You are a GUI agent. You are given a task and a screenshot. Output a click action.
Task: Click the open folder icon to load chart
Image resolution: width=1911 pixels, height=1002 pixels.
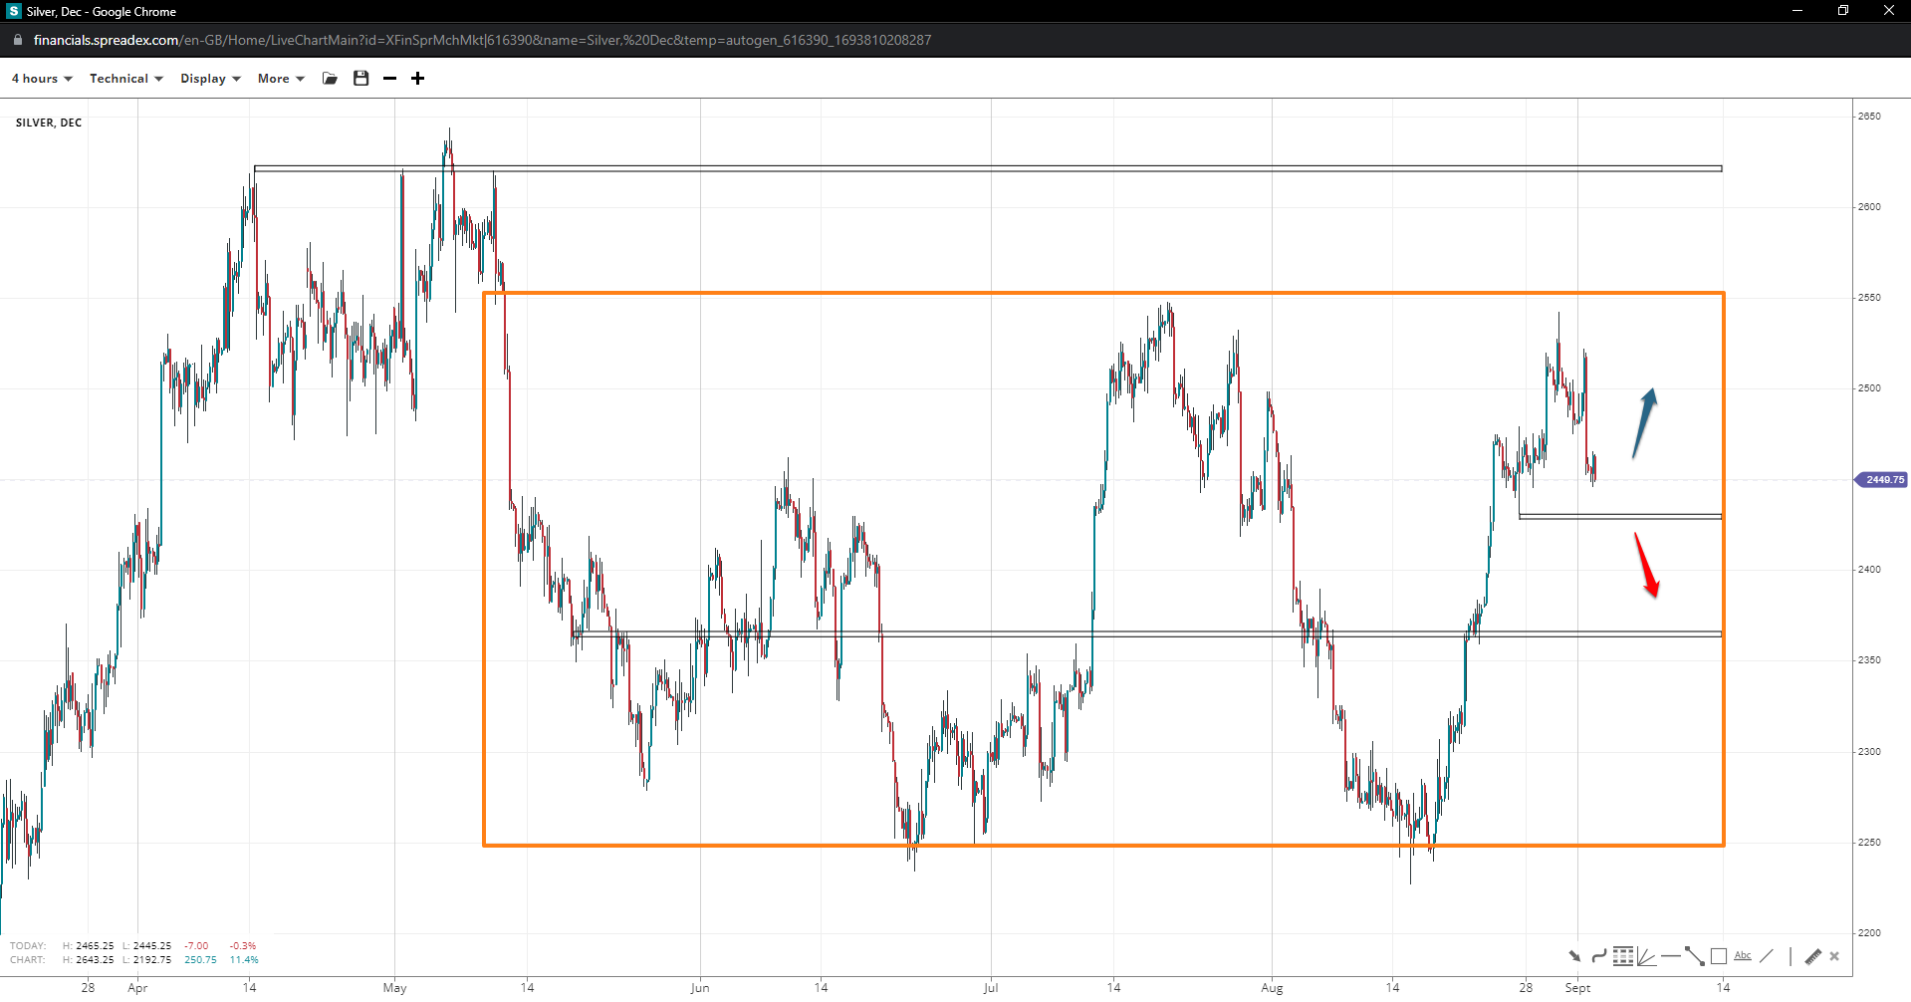pos(331,79)
